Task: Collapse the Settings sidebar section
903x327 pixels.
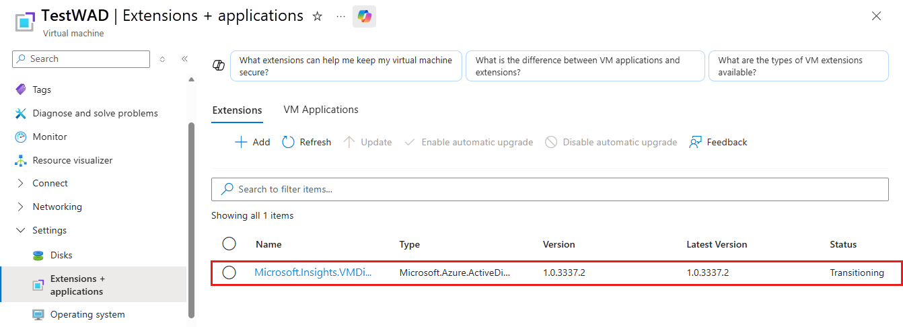Action: point(20,230)
